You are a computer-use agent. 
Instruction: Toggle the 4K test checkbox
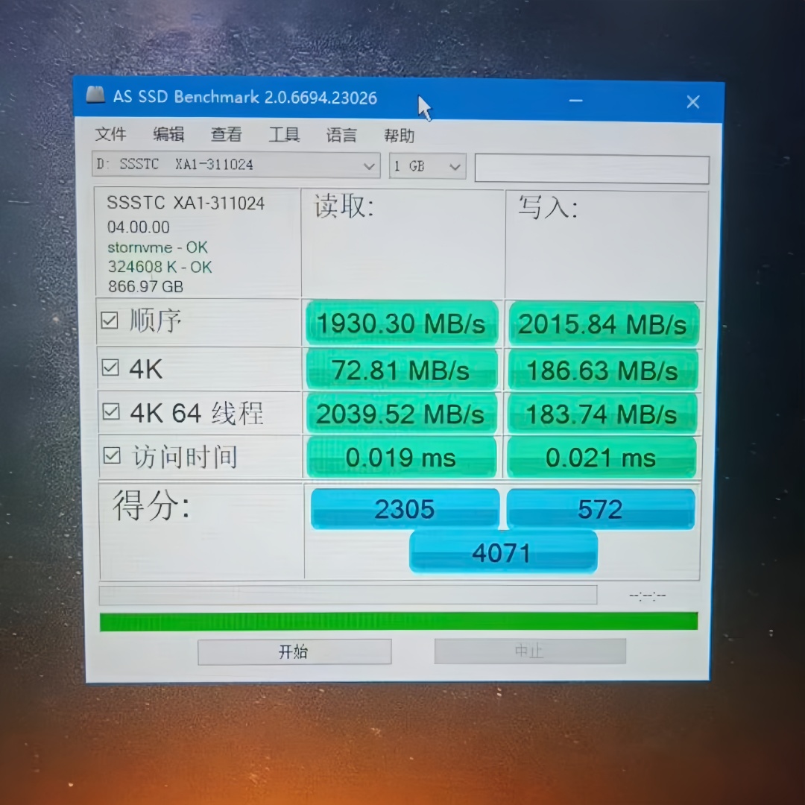tap(110, 367)
